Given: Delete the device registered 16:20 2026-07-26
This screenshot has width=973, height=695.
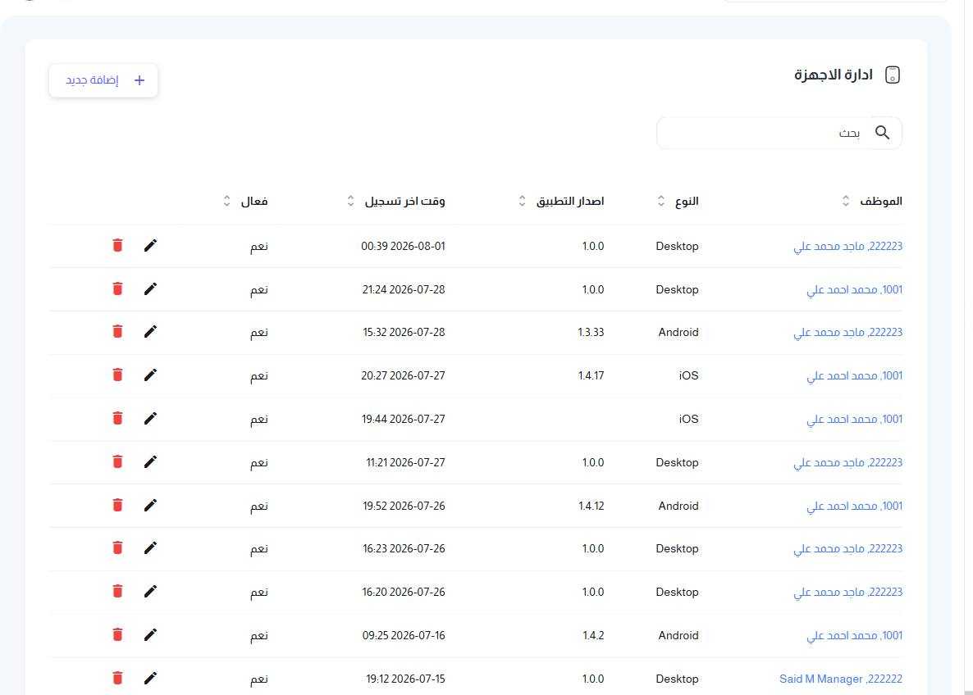Looking at the screenshot, I should pyautogui.click(x=117, y=592).
